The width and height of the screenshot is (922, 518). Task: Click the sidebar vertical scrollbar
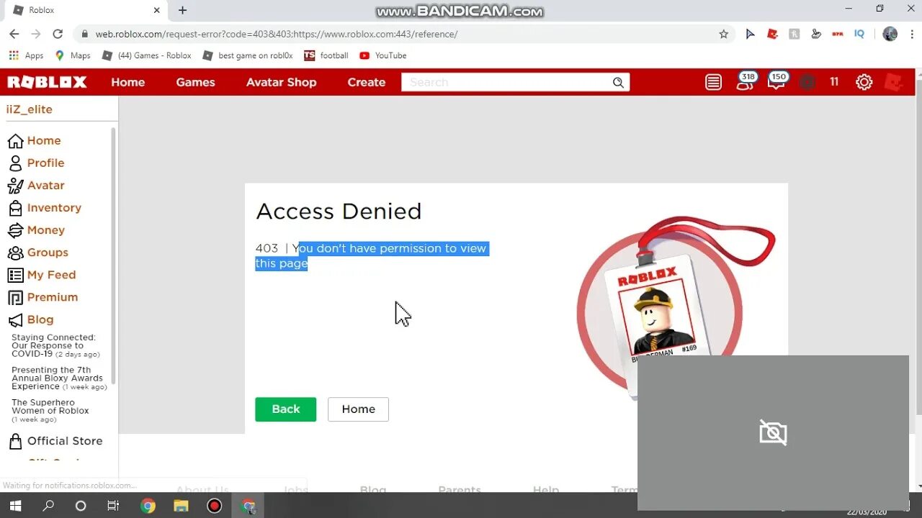(x=113, y=255)
